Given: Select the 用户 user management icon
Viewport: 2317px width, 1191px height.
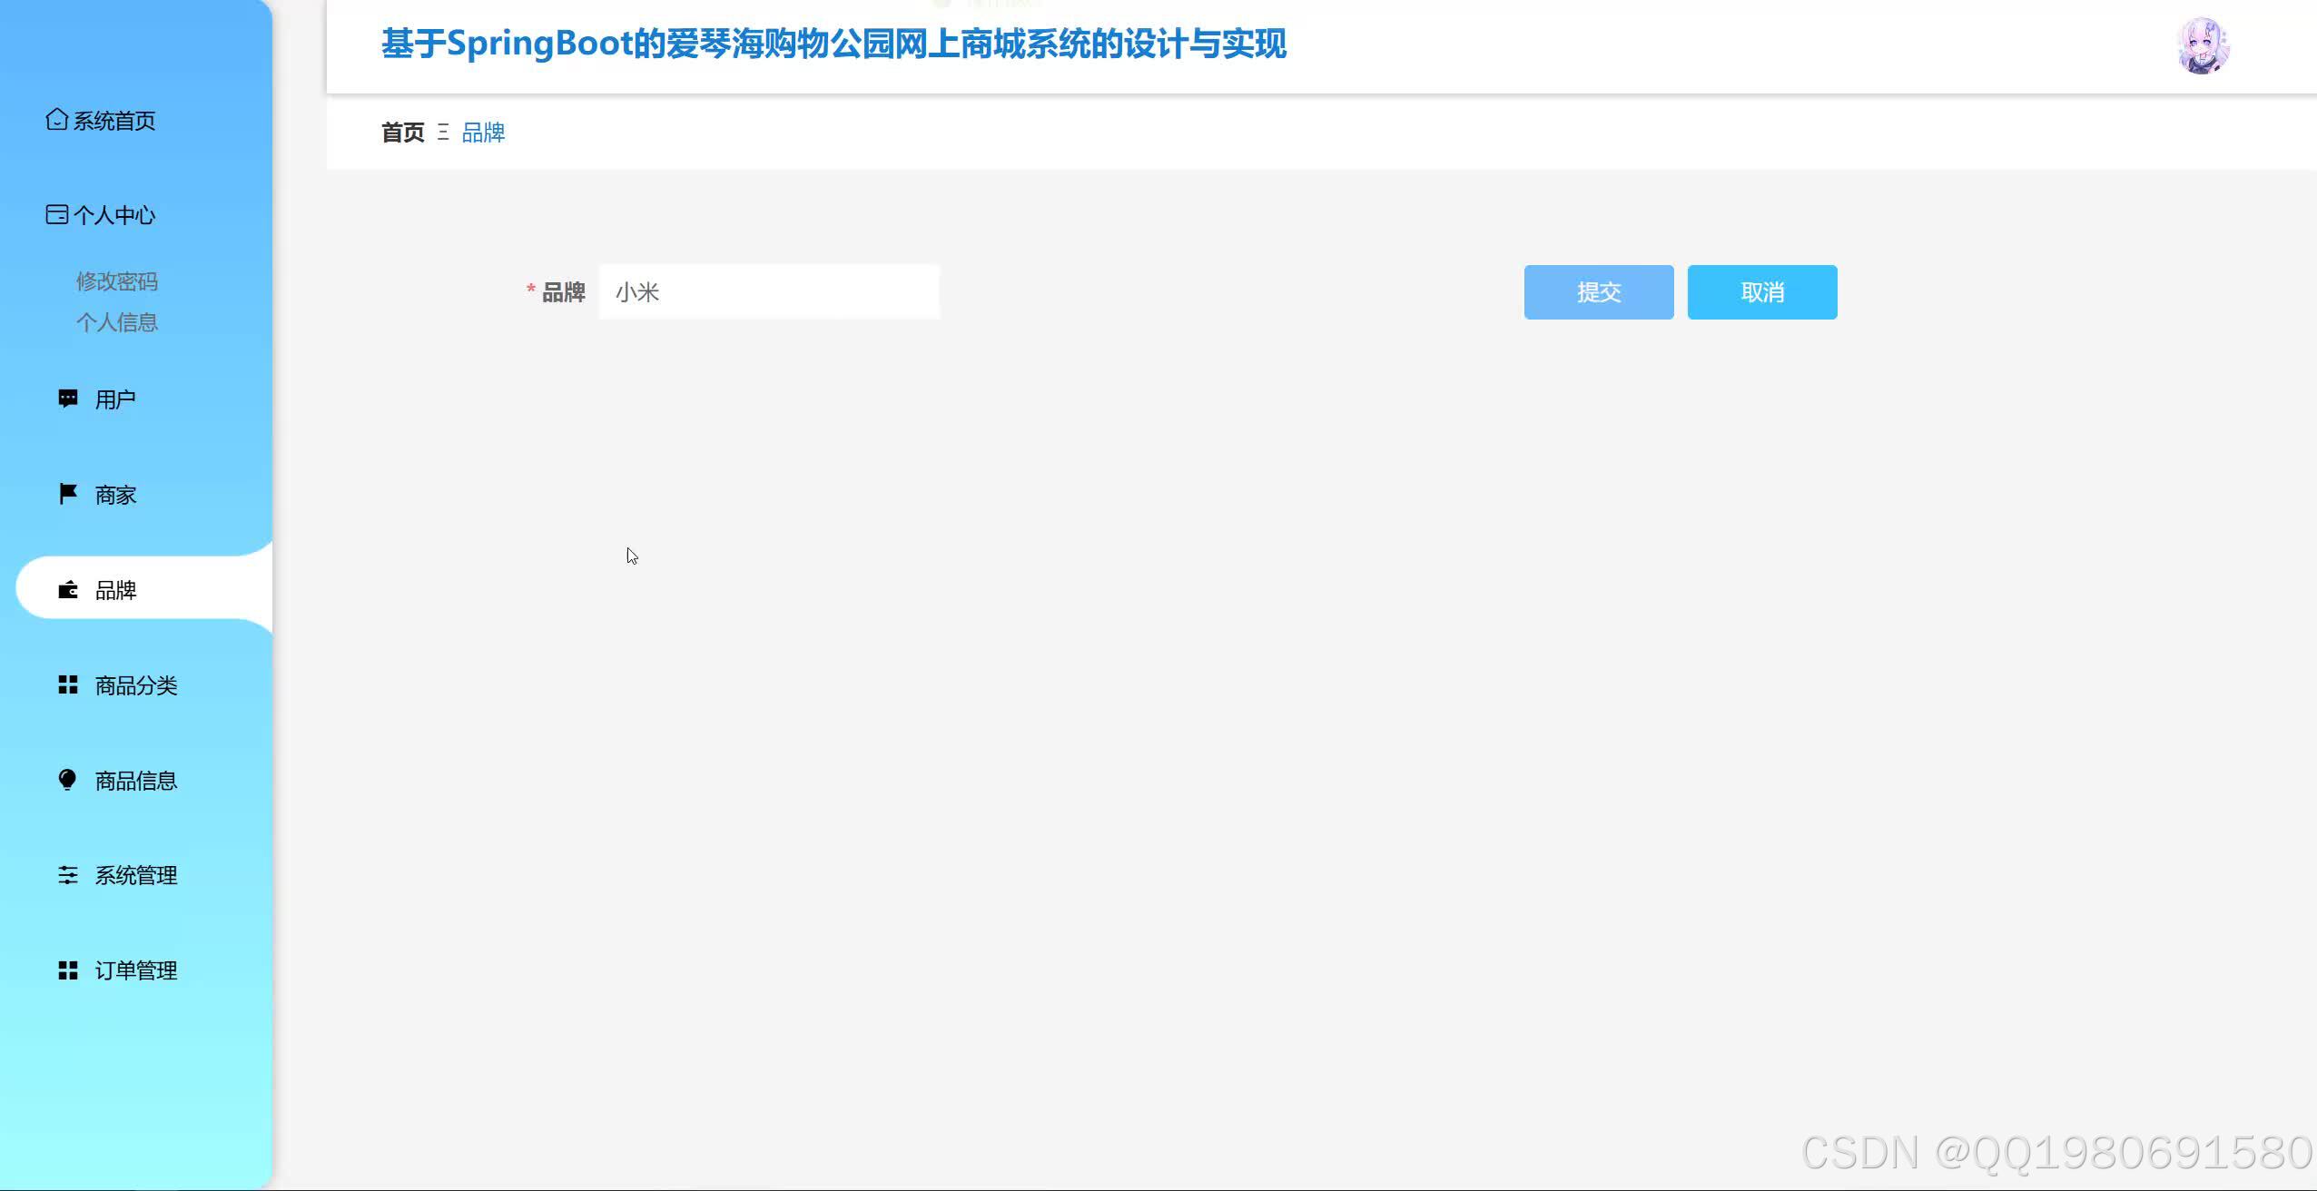Looking at the screenshot, I should [x=68, y=398].
